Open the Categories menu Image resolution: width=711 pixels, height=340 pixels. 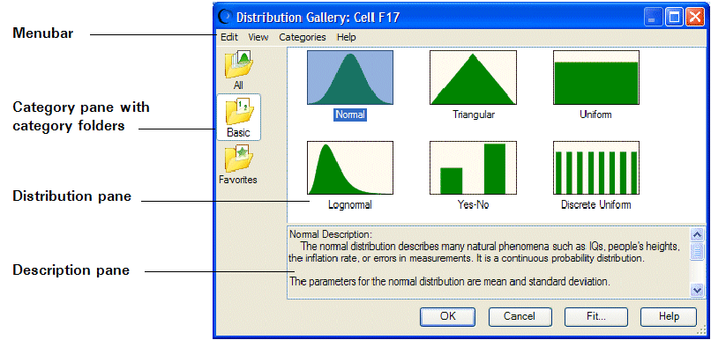pyautogui.click(x=303, y=37)
